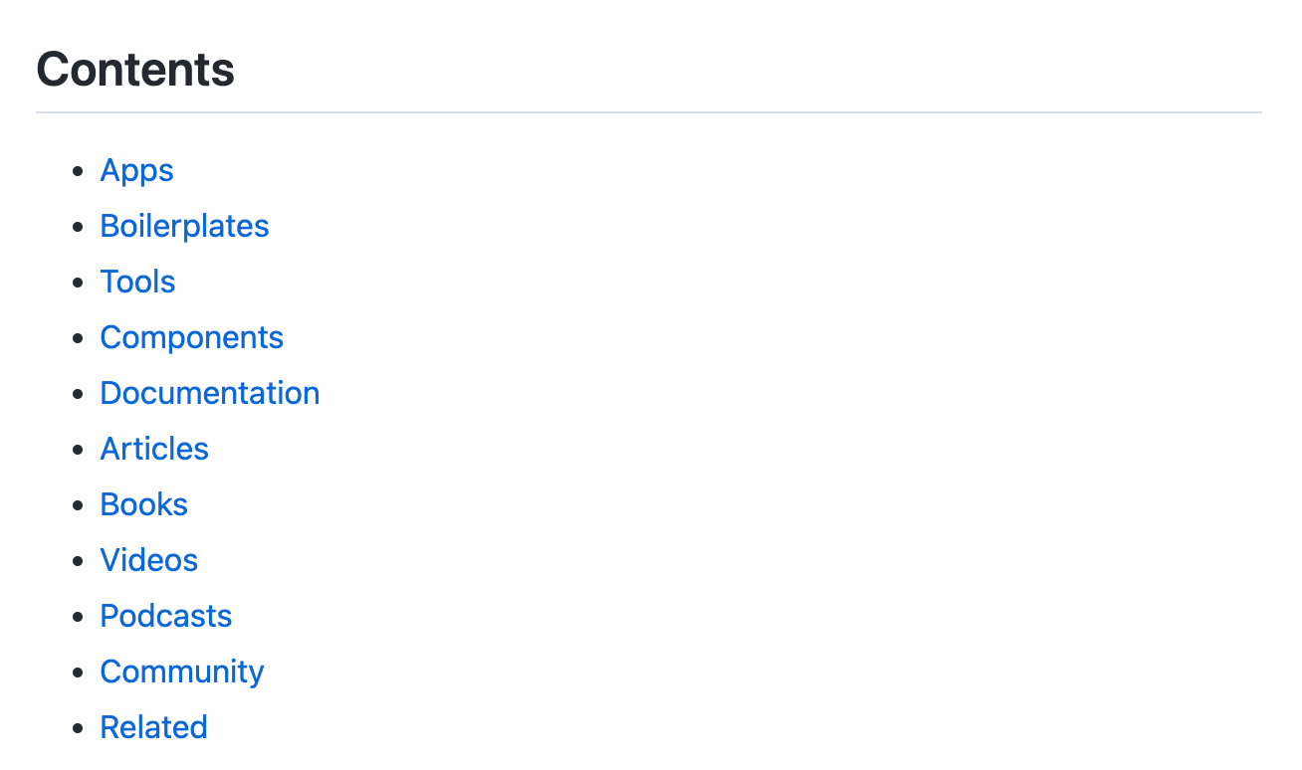Click the bullet beside Documentation
1302x770 pixels.
79,395
